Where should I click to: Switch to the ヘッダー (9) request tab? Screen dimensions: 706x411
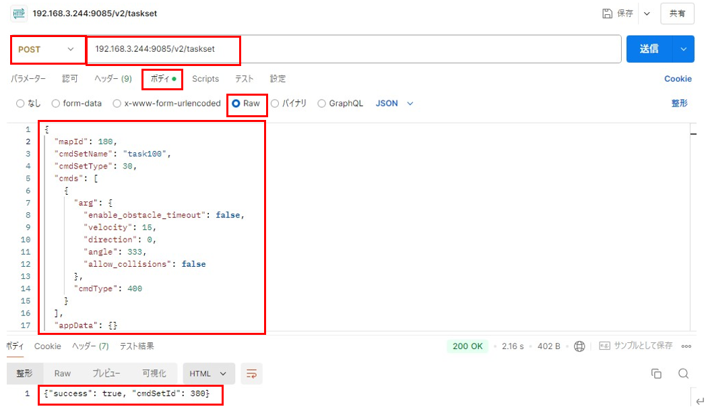pos(113,79)
